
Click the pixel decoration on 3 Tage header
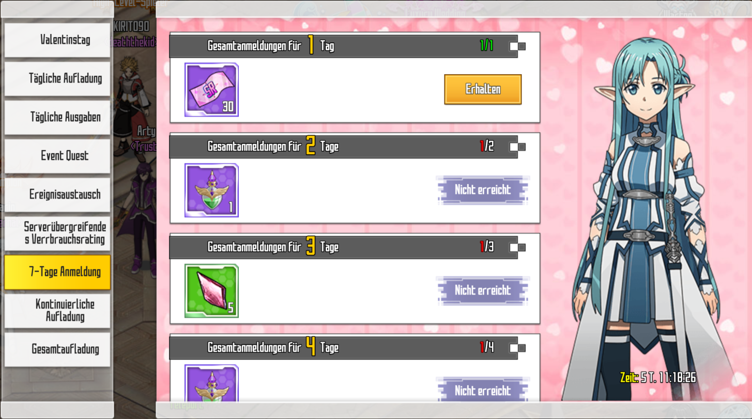517,248
